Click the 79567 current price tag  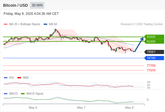(154, 52)
